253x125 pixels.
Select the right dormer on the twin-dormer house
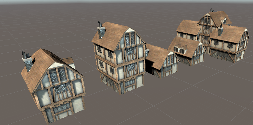click(183, 50)
